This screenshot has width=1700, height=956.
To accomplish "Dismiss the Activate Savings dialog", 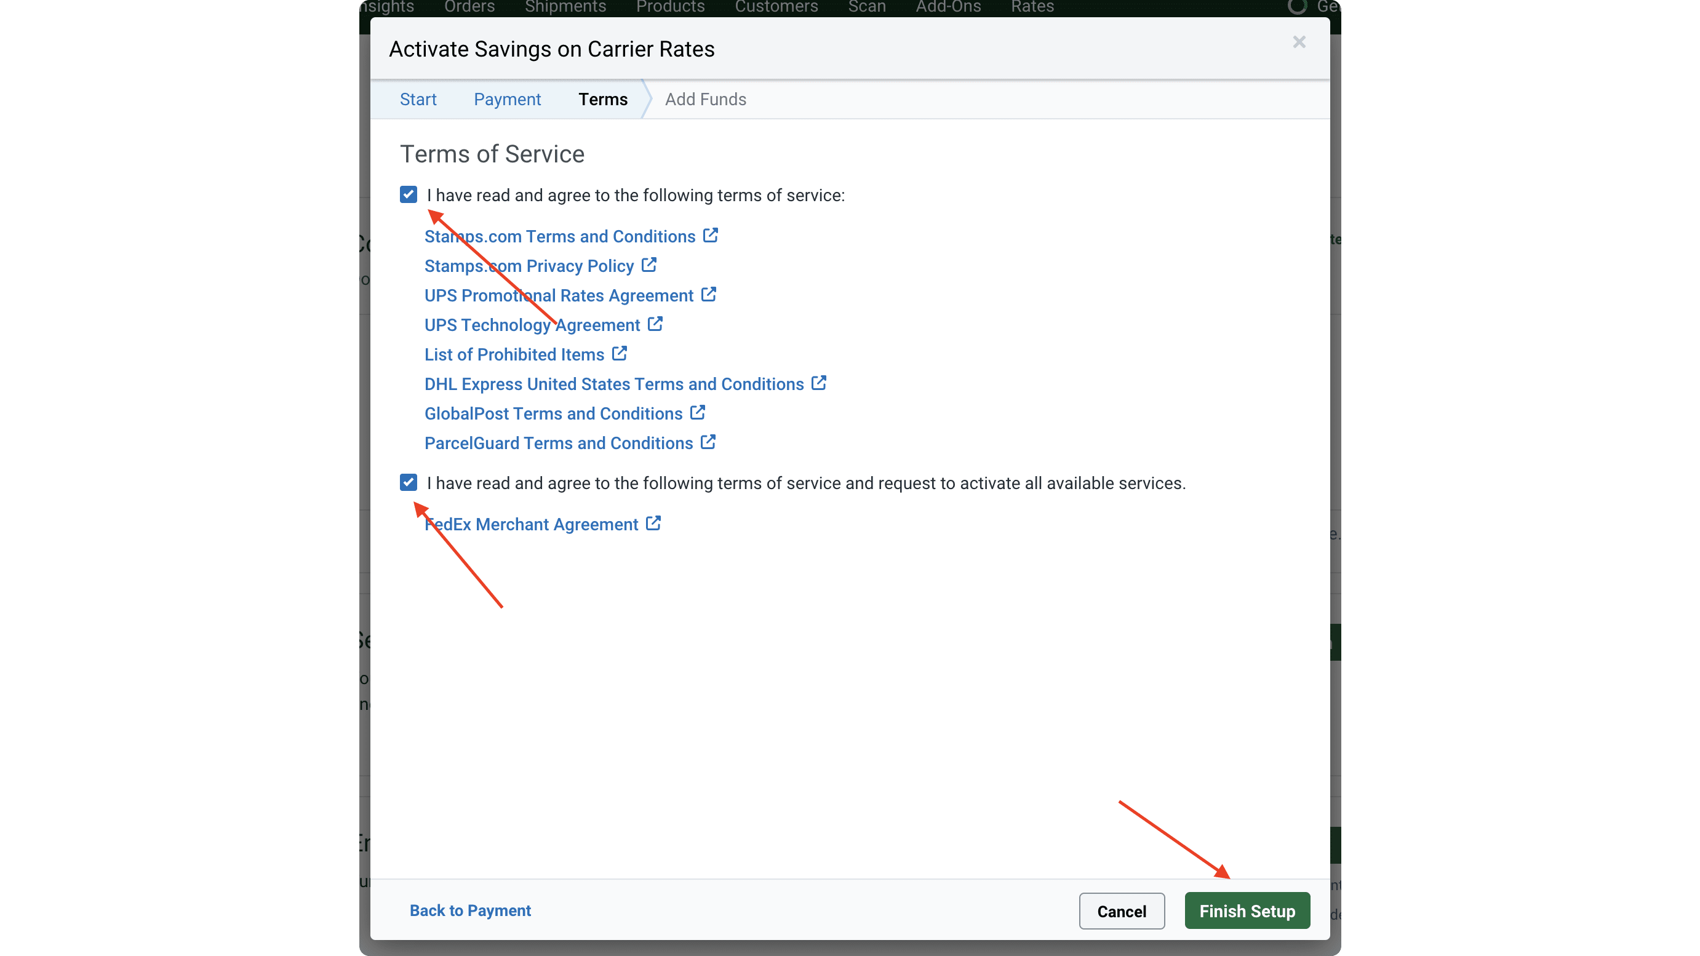I will click(1299, 42).
